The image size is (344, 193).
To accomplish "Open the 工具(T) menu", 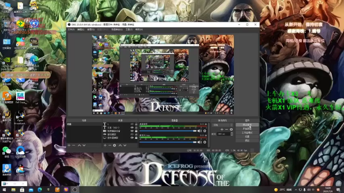I will coord(129,29).
